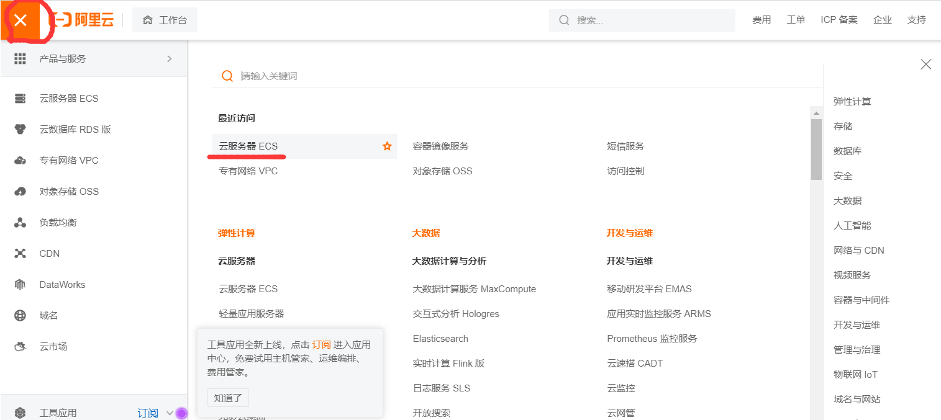The width and height of the screenshot is (941, 420).
Task: Open Prometheus 监控服务
Action: click(652, 339)
